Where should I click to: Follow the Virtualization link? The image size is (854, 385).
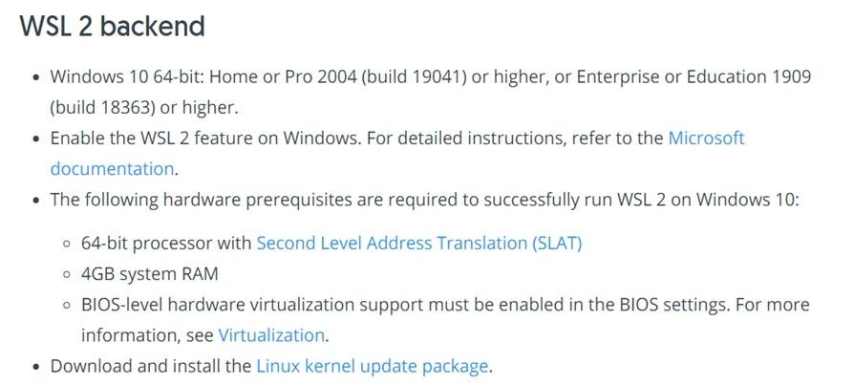click(x=271, y=335)
